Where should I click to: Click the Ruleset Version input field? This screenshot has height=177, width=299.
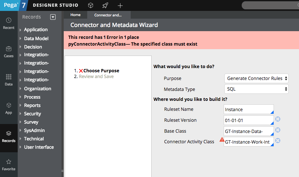[x=249, y=120]
